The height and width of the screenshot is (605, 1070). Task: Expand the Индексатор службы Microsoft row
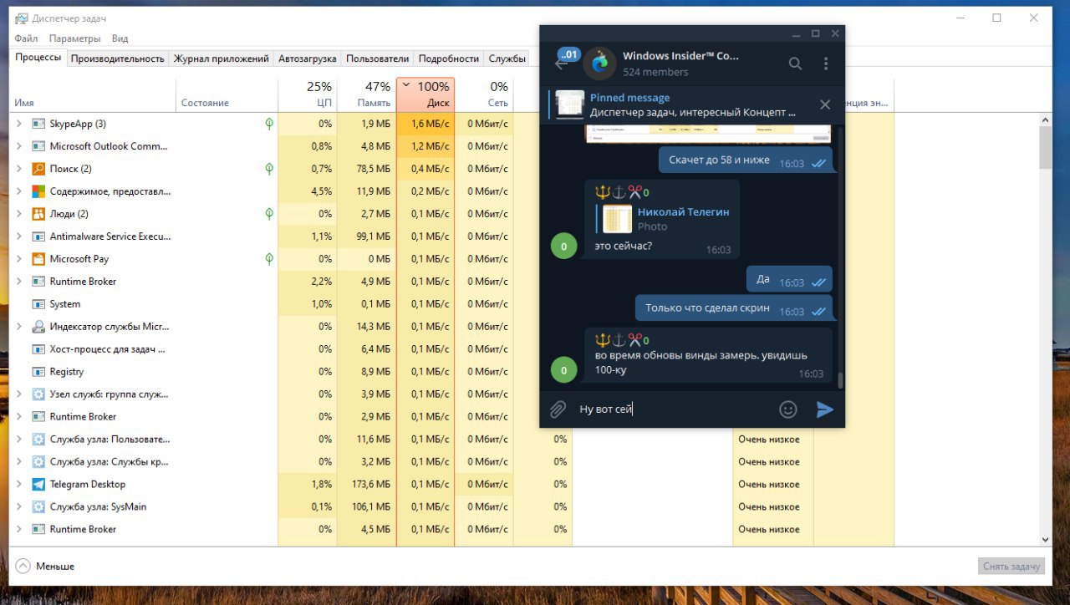point(19,327)
